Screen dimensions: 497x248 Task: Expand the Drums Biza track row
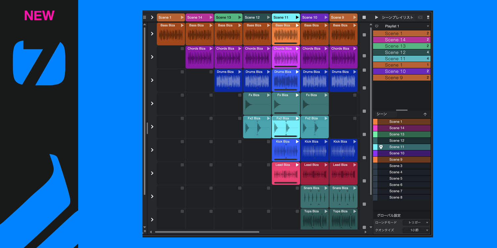pos(152,80)
